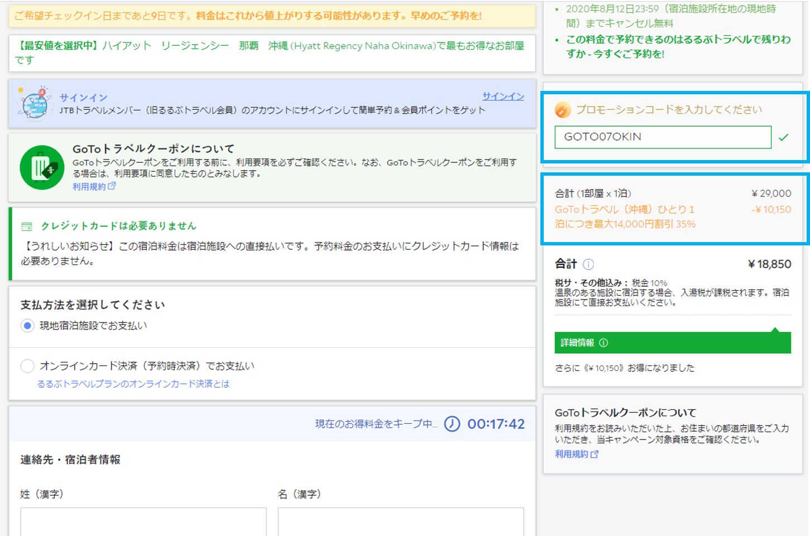Image resolution: width=810 pixels, height=536 pixels.
Task: Click the clock icon beside the 00:17:42 countdown
Action: pos(453,424)
